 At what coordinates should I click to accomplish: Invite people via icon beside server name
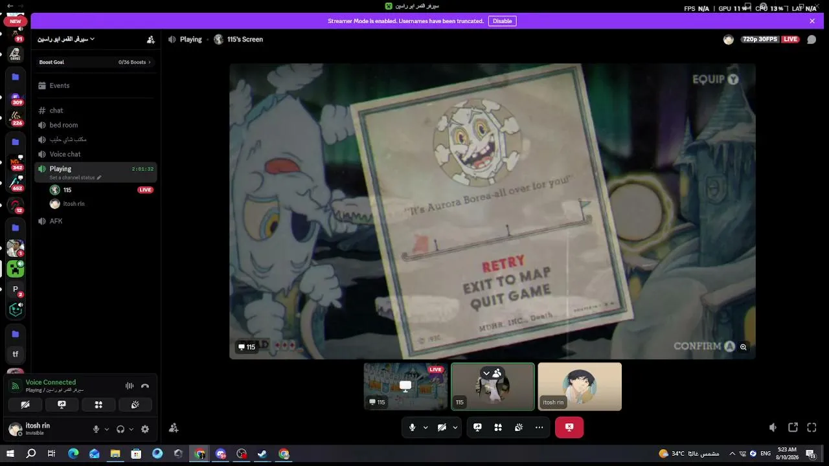(151, 39)
